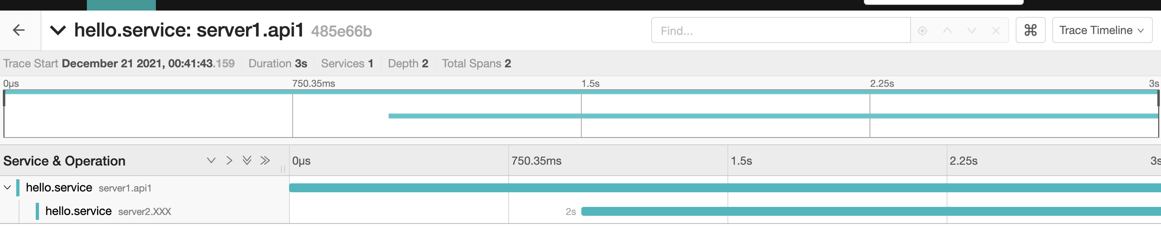Collapse one level with single down chevron
The height and width of the screenshot is (245, 1161).
211,160
